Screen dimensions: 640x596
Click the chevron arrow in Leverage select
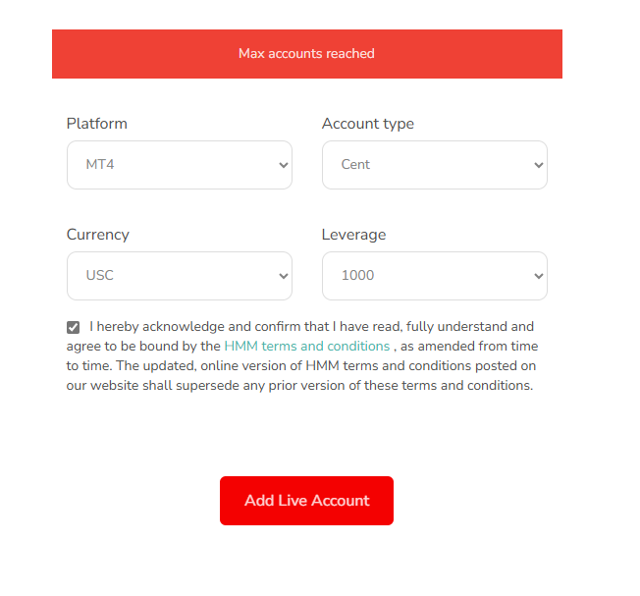[x=538, y=276]
